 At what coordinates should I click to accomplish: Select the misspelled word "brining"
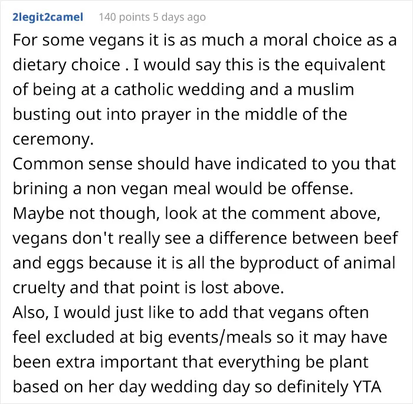tap(40, 189)
